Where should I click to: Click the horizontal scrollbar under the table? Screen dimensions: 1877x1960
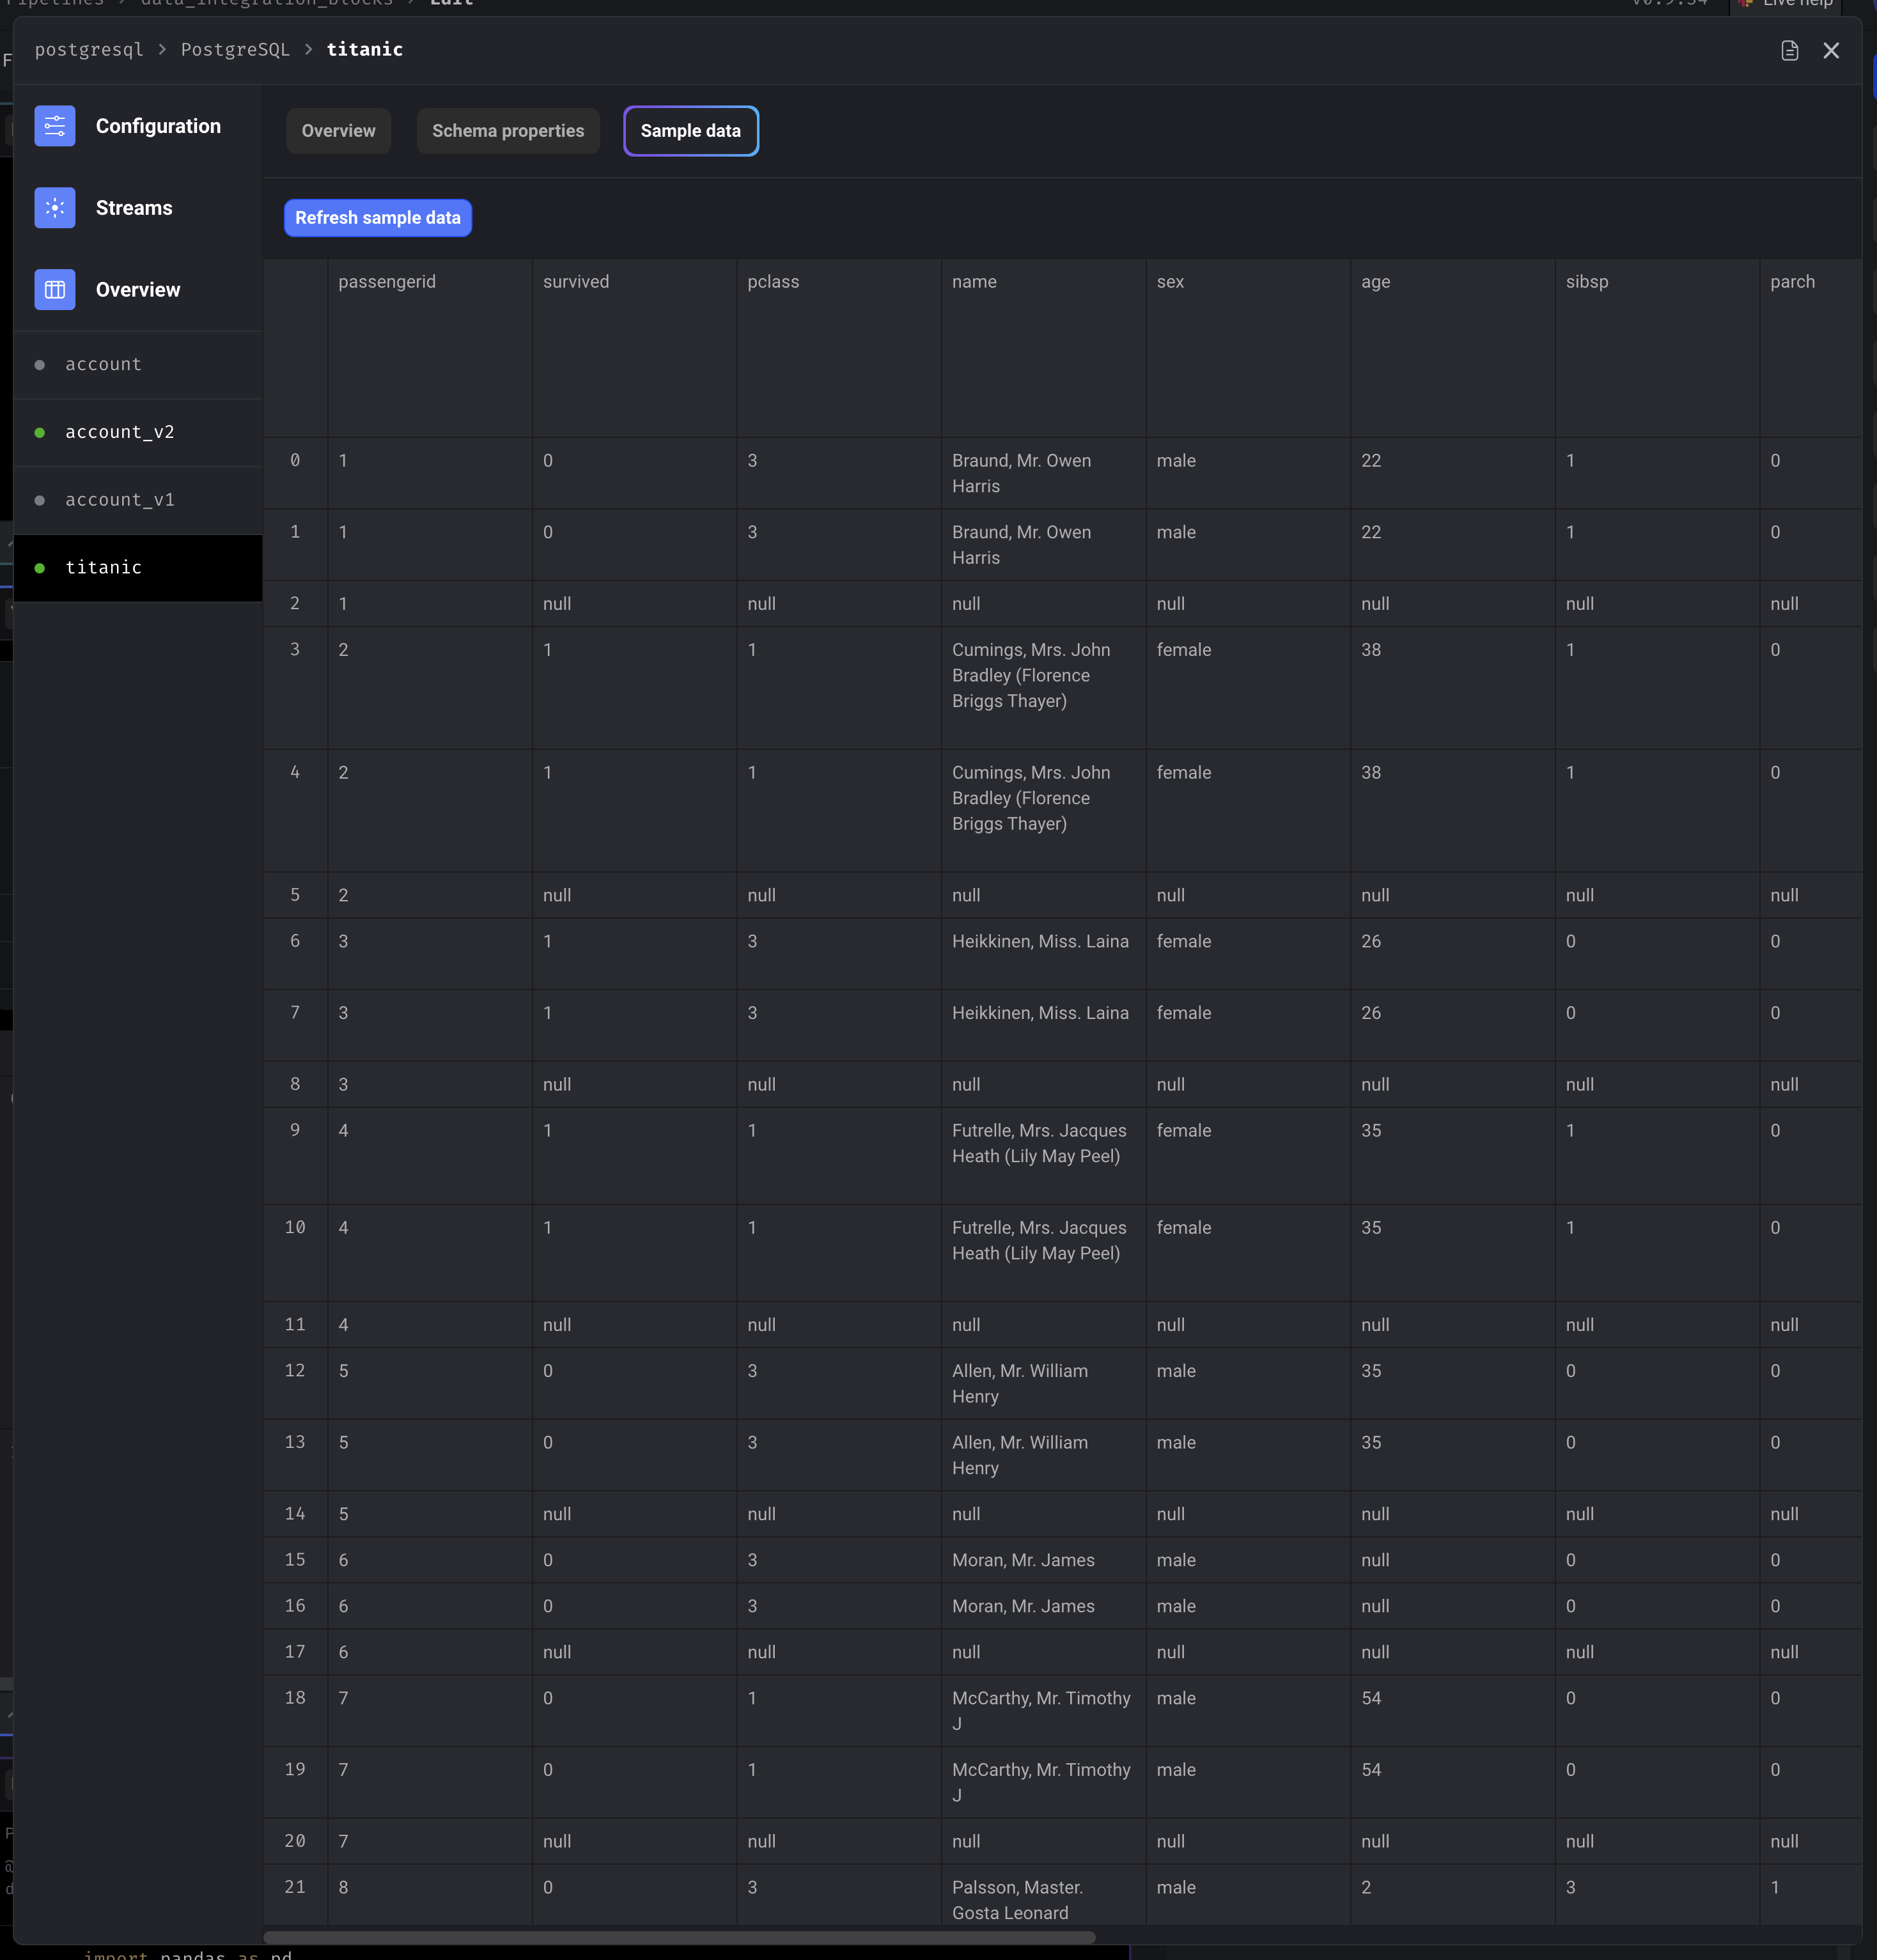[679, 1937]
